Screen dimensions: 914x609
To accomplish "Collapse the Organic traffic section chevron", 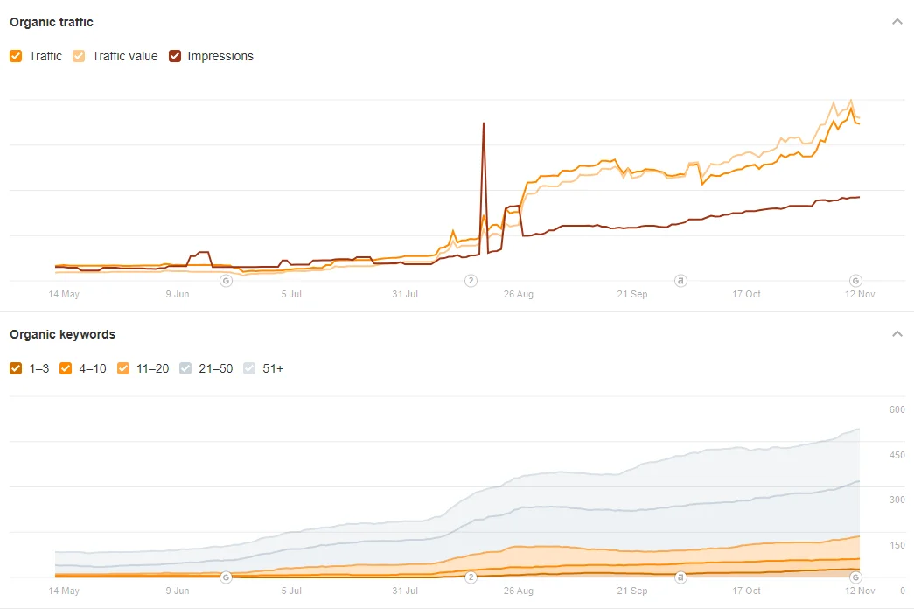I will coord(897,22).
